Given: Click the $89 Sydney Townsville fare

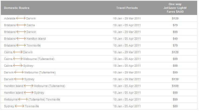Looking at the screenshot, I should point(175,106).
